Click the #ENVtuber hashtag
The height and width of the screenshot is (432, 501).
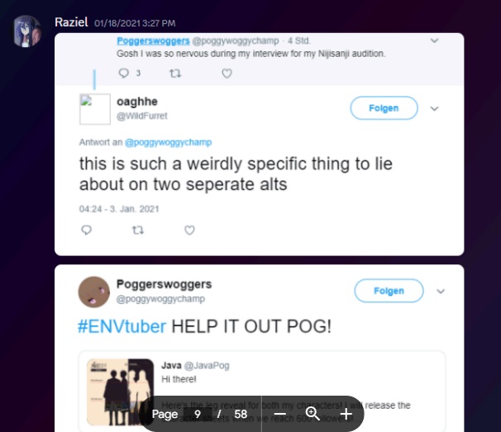[122, 326]
